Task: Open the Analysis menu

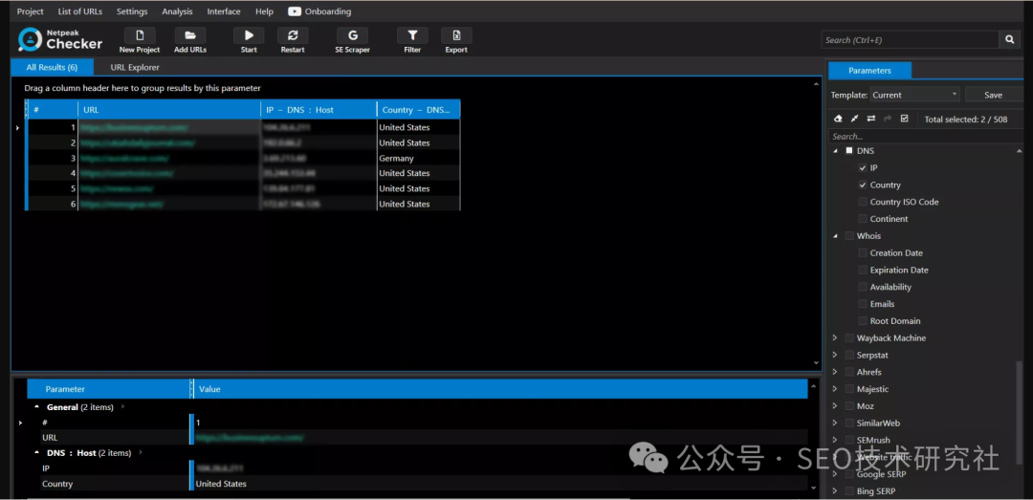Action: 177,11
